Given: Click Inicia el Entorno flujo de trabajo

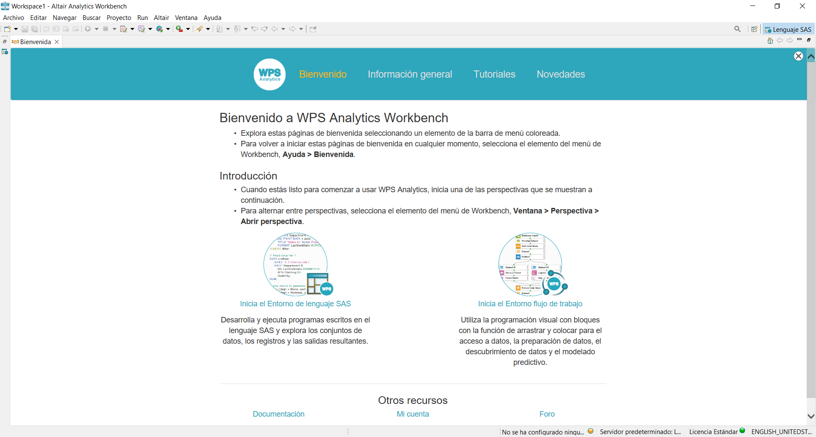Looking at the screenshot, I should pos(530,304).
